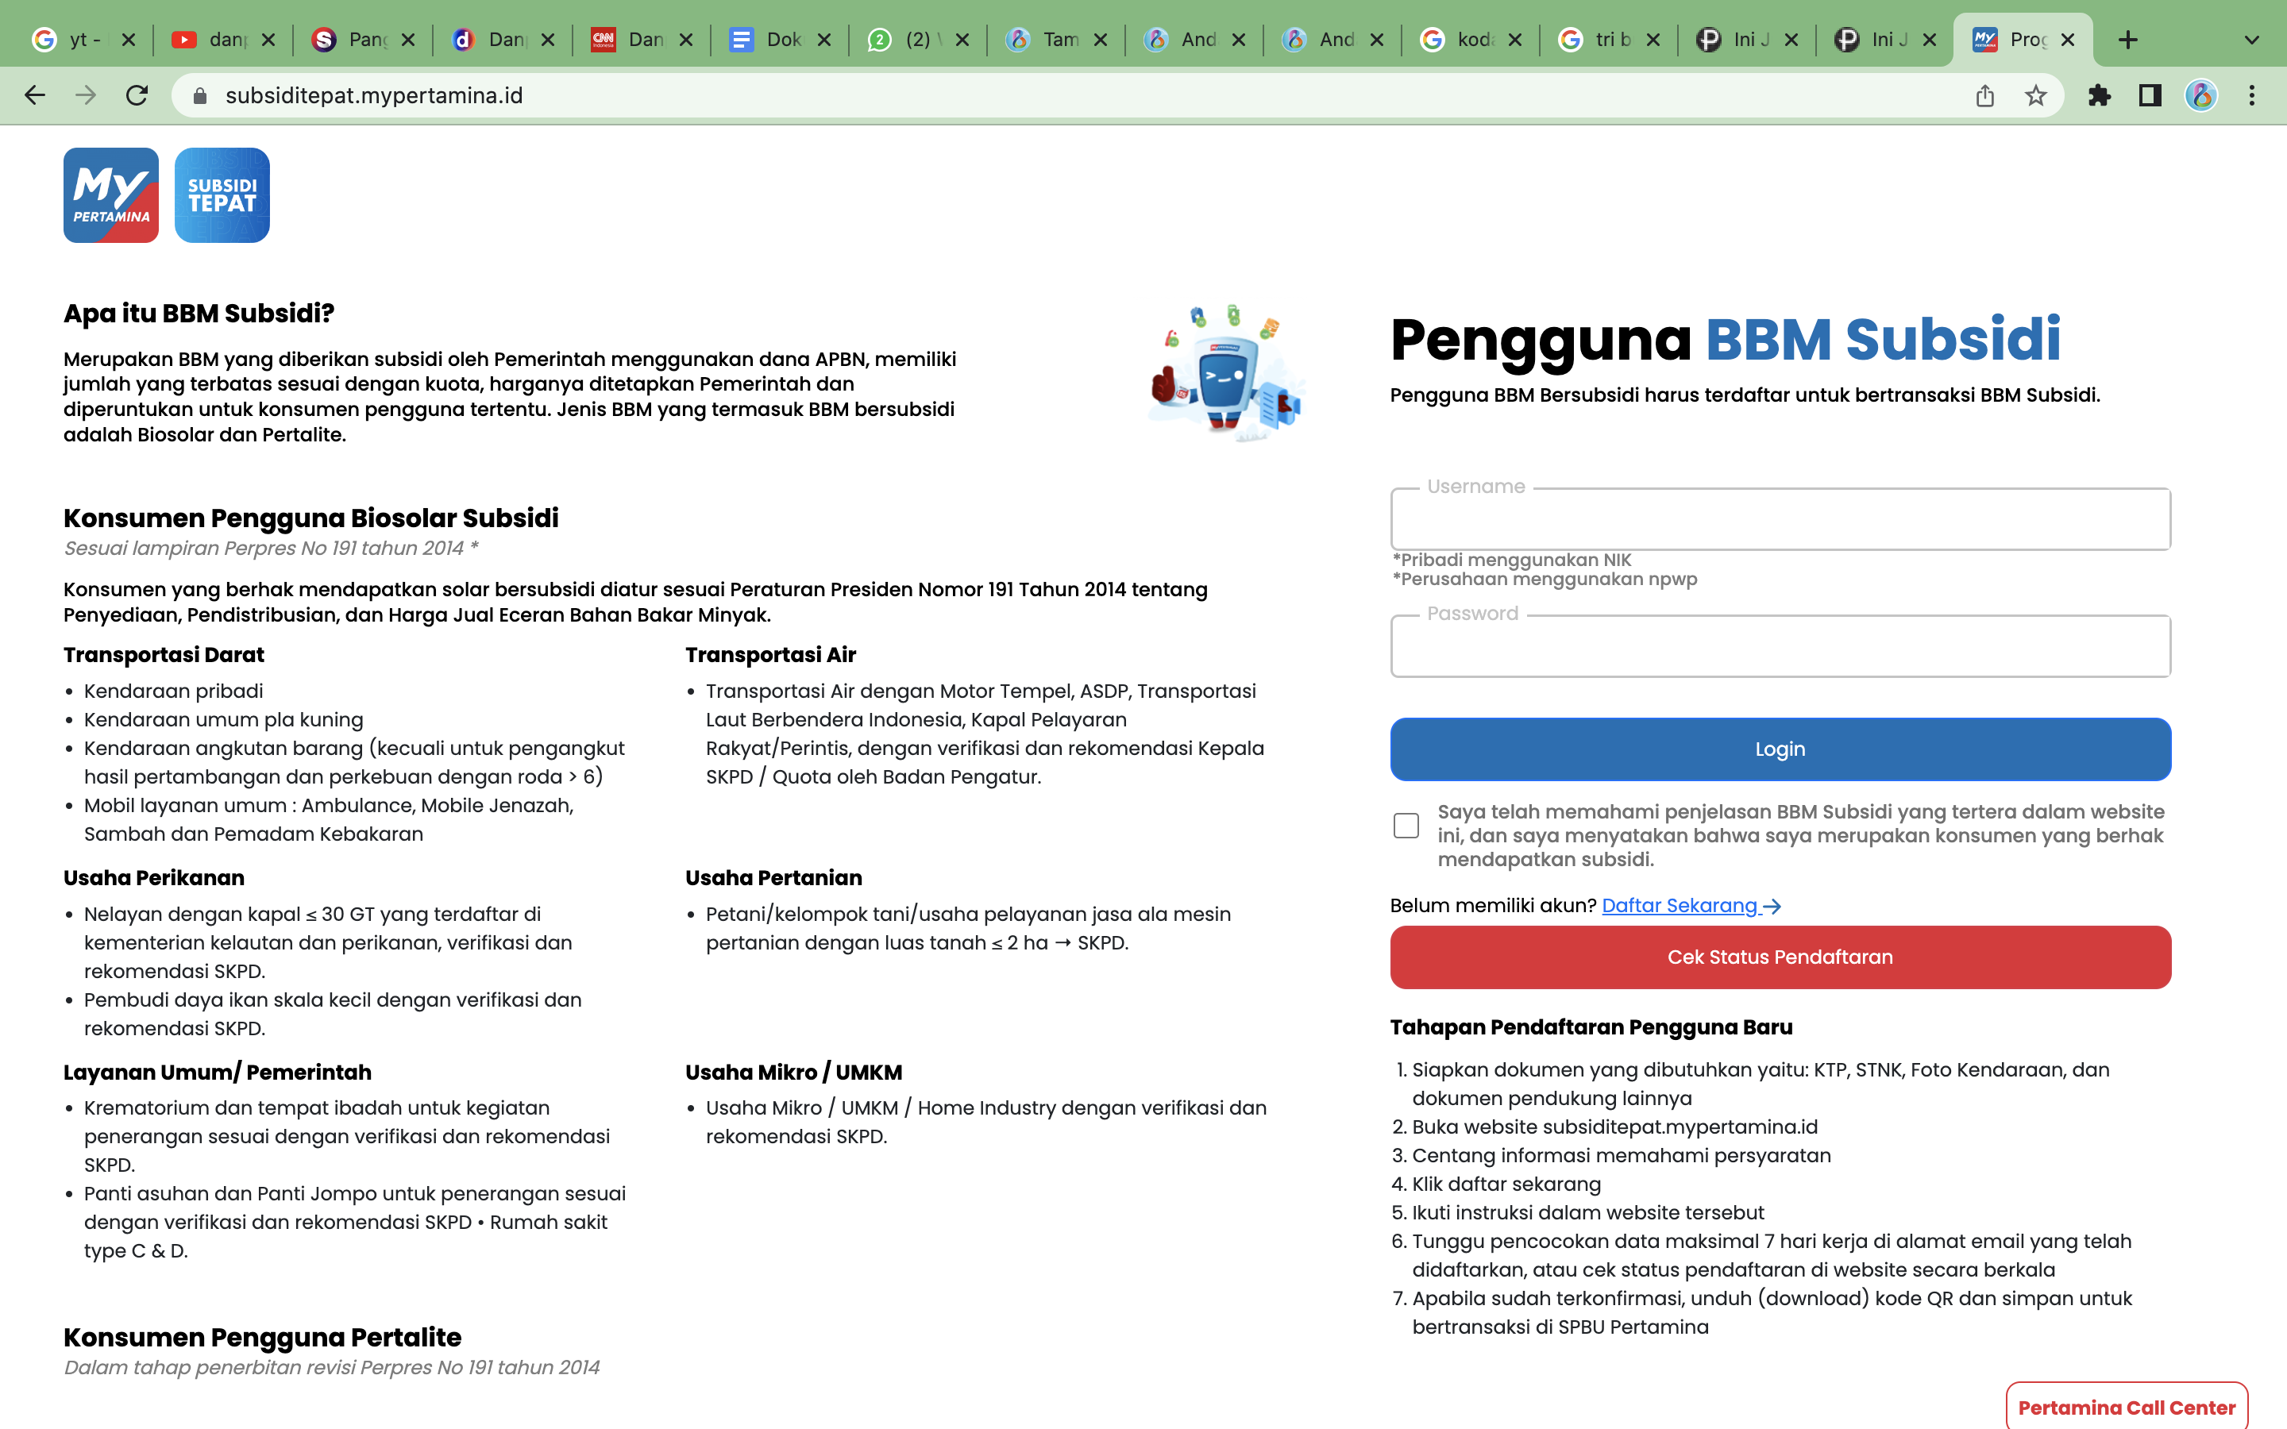Click the padlock site security icon
2287x1429 pixels.
tap(199, 94)
